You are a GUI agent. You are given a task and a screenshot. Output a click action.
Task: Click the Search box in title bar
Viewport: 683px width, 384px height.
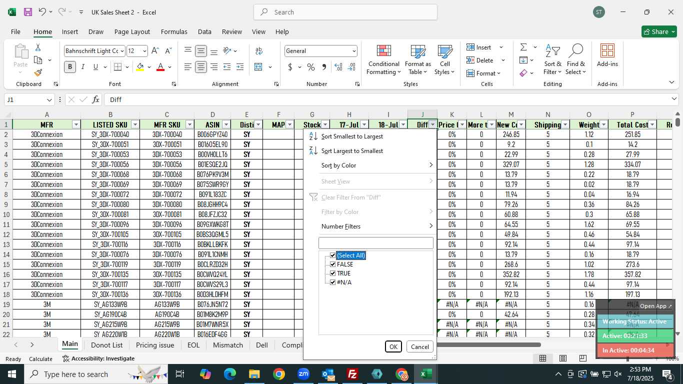(x=345, y=12)
